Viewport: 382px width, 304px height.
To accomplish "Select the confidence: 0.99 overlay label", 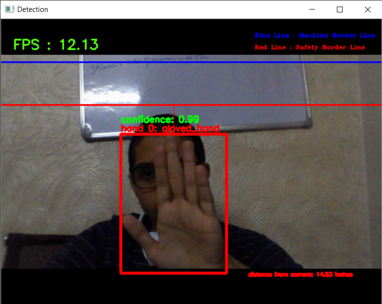I will point(159,119).
